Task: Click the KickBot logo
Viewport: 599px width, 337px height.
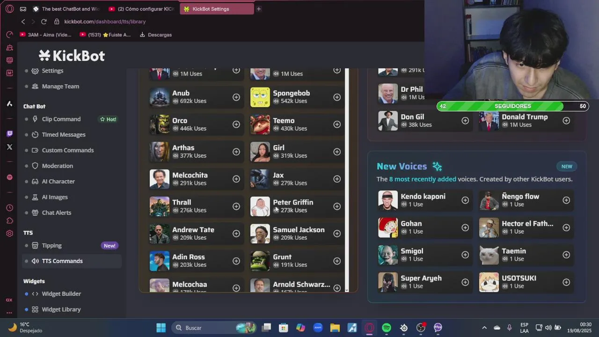Action: [72, 56]
